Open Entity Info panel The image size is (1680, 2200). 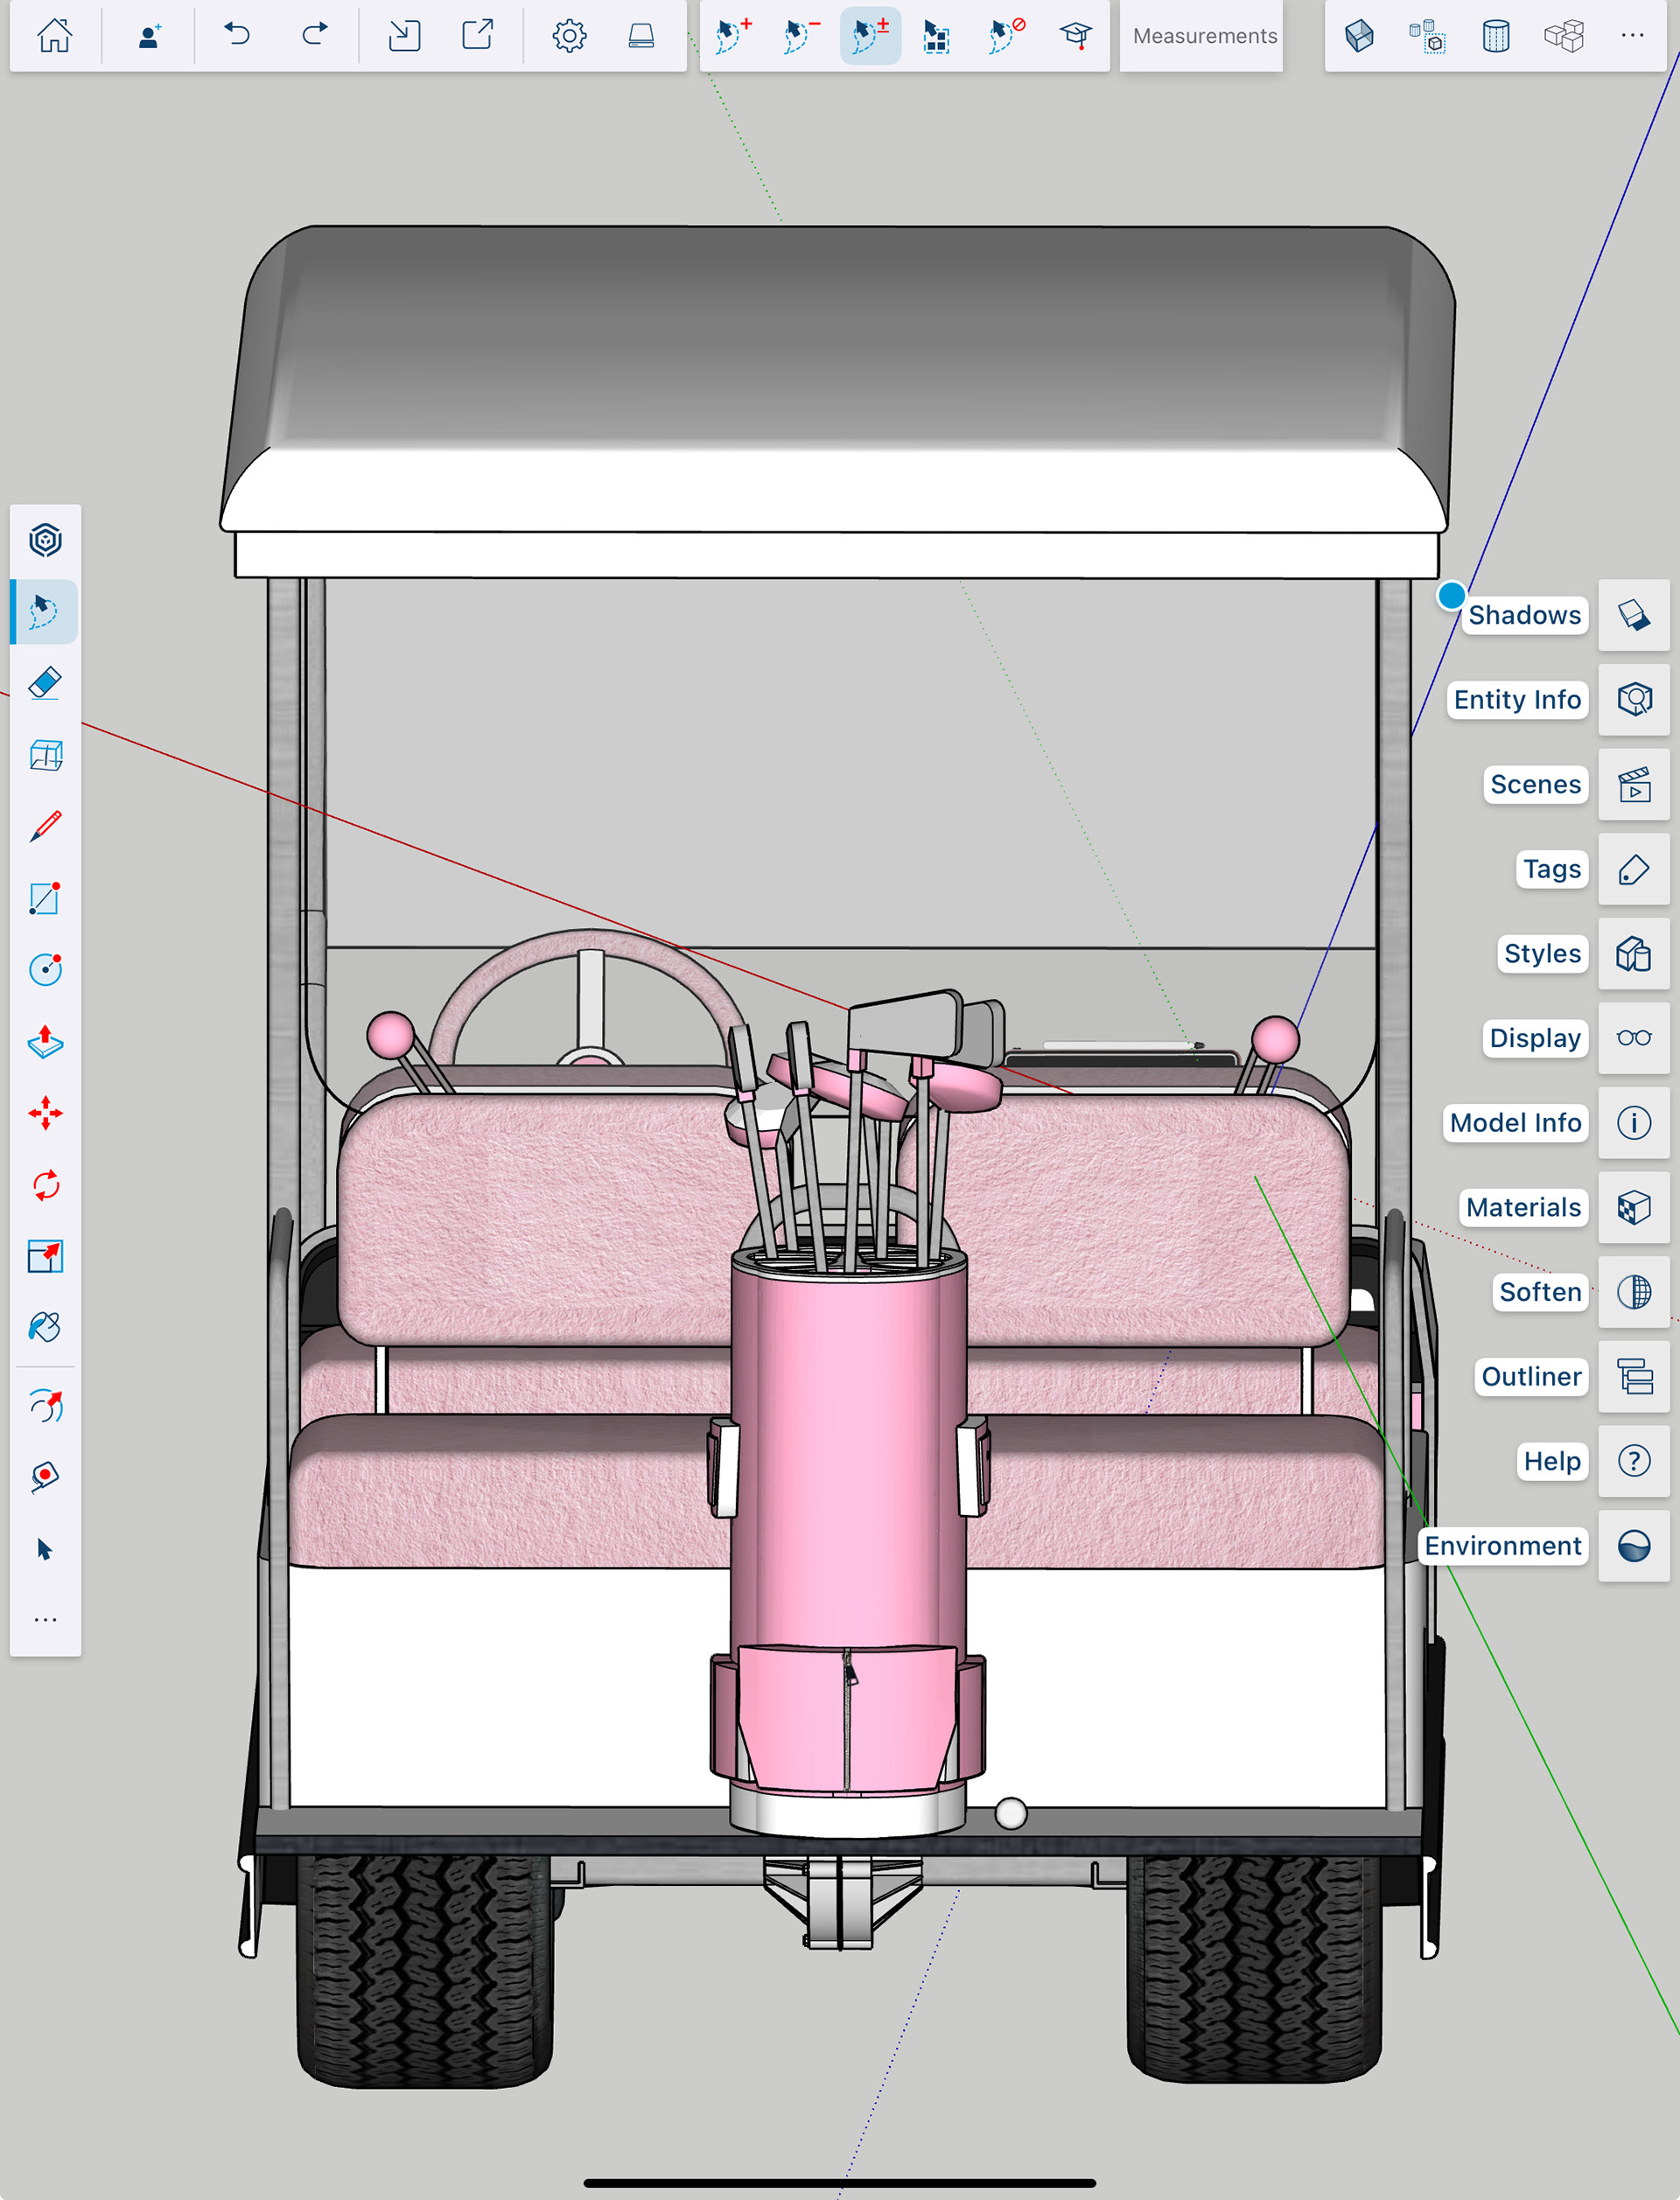pyautogui.click(x=1633, y=700)
